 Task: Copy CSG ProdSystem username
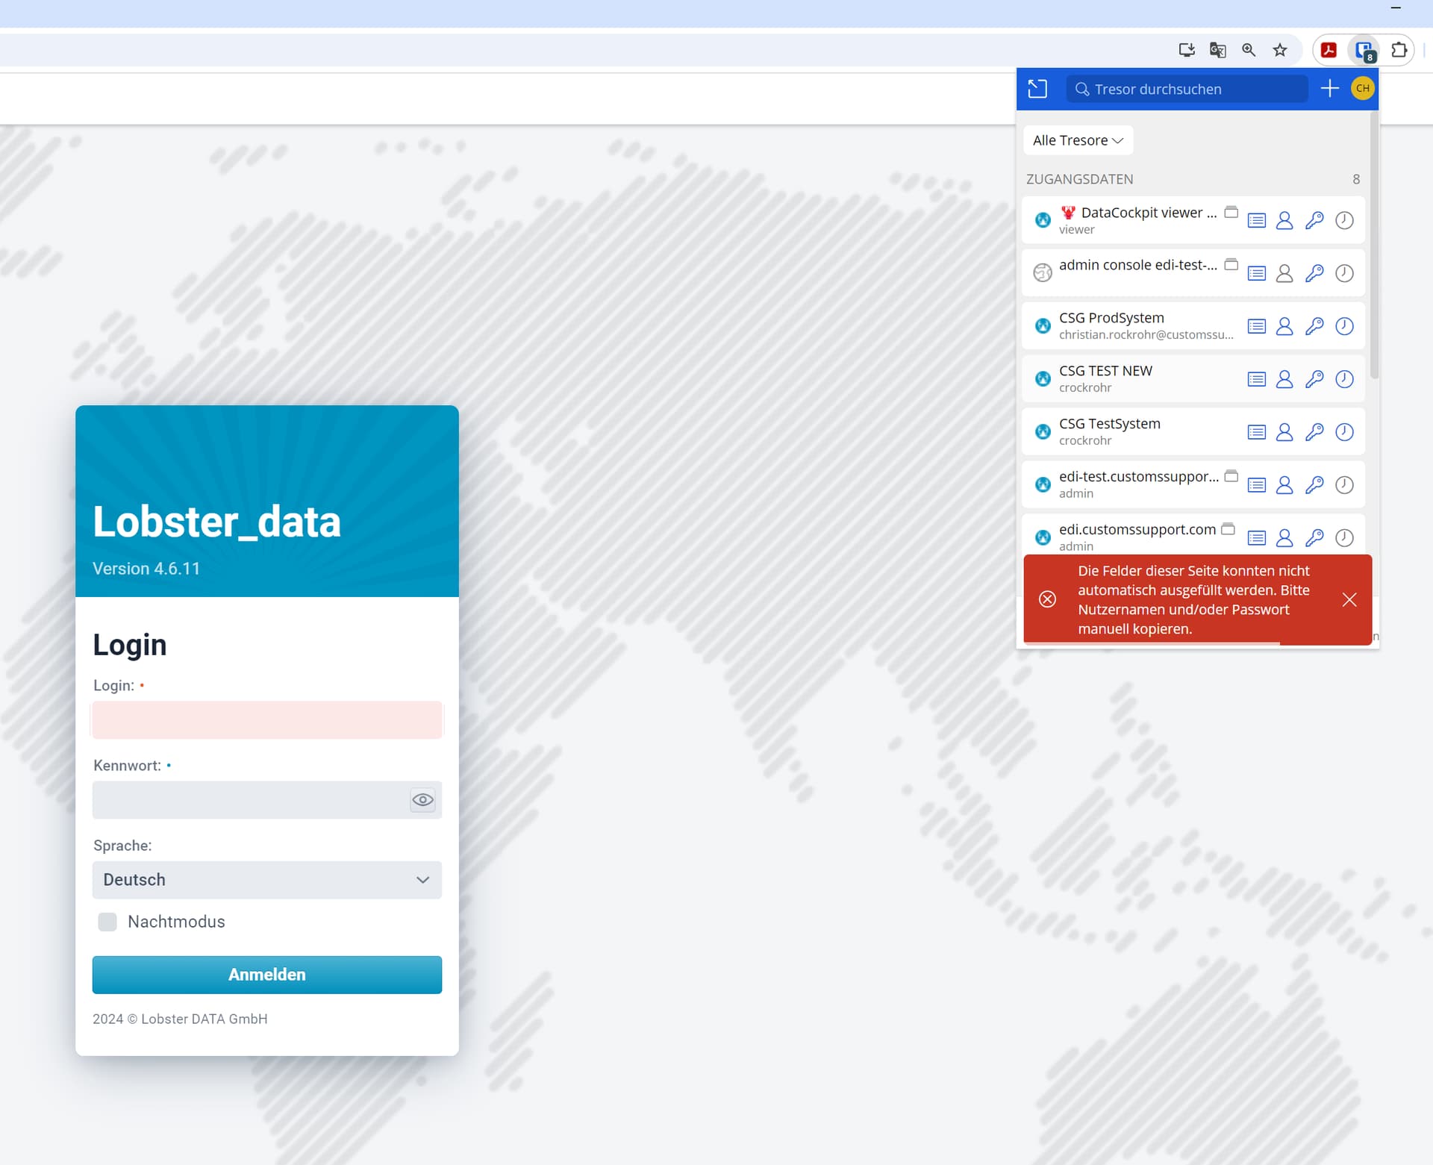tap(1284, 327)
